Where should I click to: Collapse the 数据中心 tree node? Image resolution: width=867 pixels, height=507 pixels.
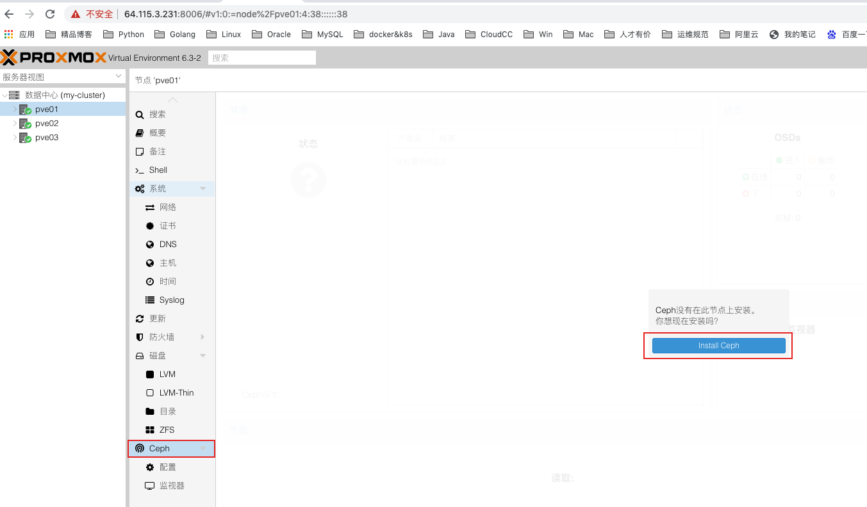tap(5, 95)
